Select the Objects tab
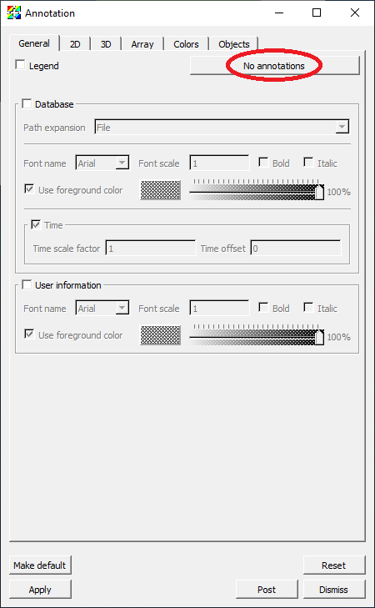The width and height of the screenshot is (375, 608). (x=234, y=44)
